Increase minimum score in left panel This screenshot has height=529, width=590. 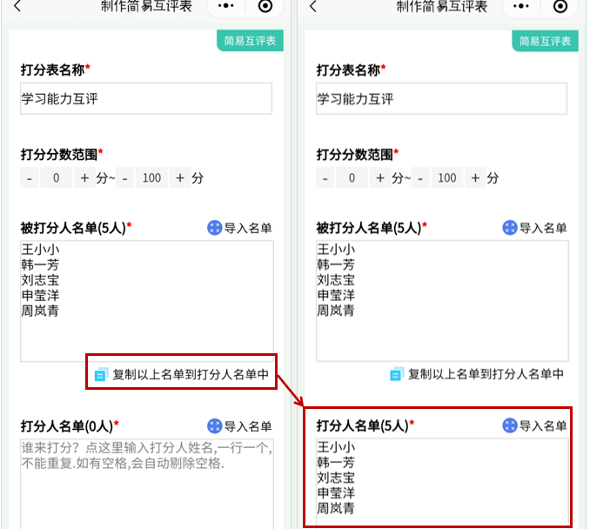tap(84, 177)
